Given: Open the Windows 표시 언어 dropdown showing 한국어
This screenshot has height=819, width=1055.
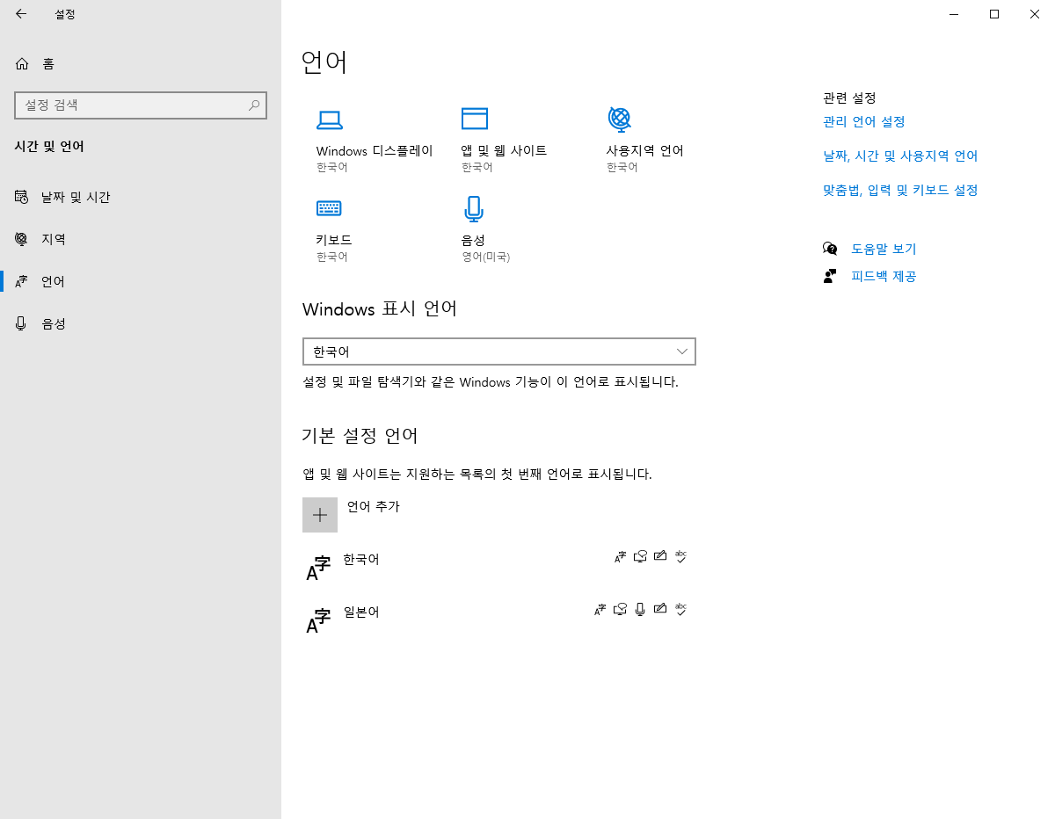Looking at the screenshot, I should pyautogui.click(x=498, y=352).
